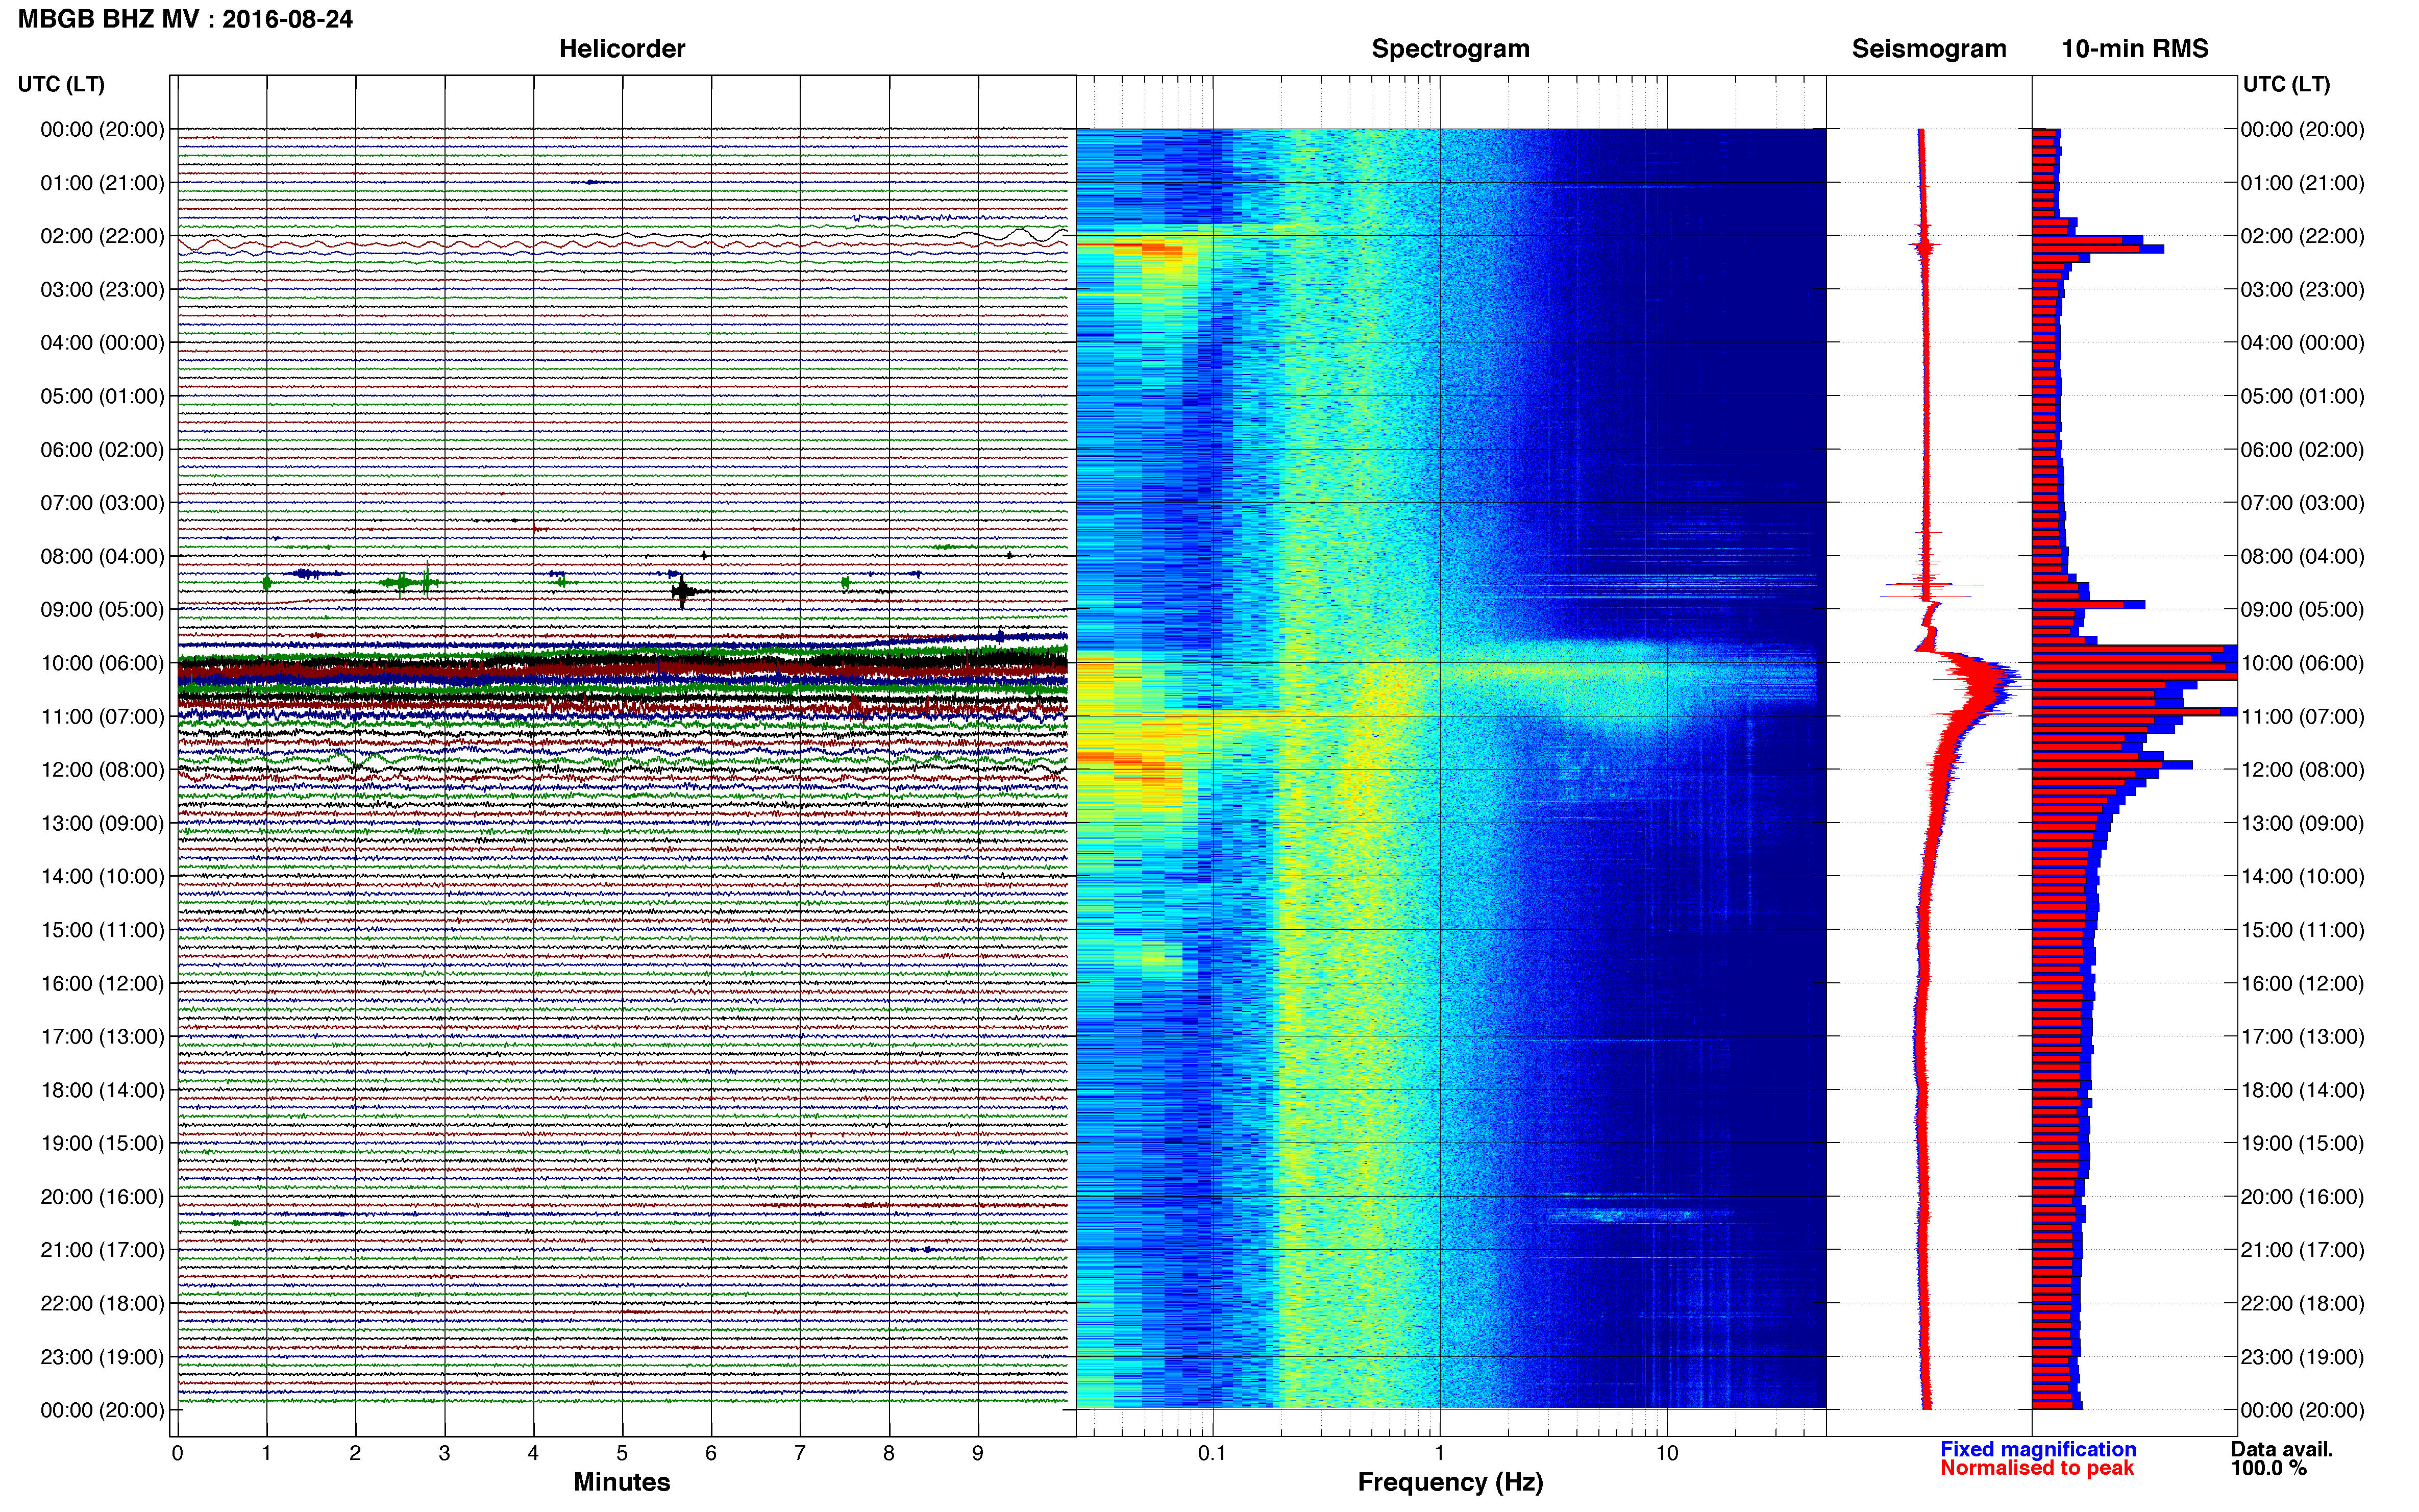Viewport: 2419px width, 1512px height.
Task: Click 01:00 (21:00) label beside Helicorder
Action: pyautogui.click(x=102, y=183)
